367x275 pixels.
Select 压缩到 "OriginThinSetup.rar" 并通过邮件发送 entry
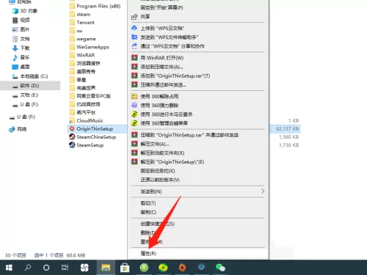[189, 135]
